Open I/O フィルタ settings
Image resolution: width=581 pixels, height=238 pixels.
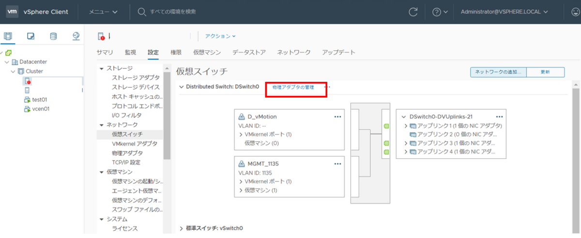click(x=126, y=115)
